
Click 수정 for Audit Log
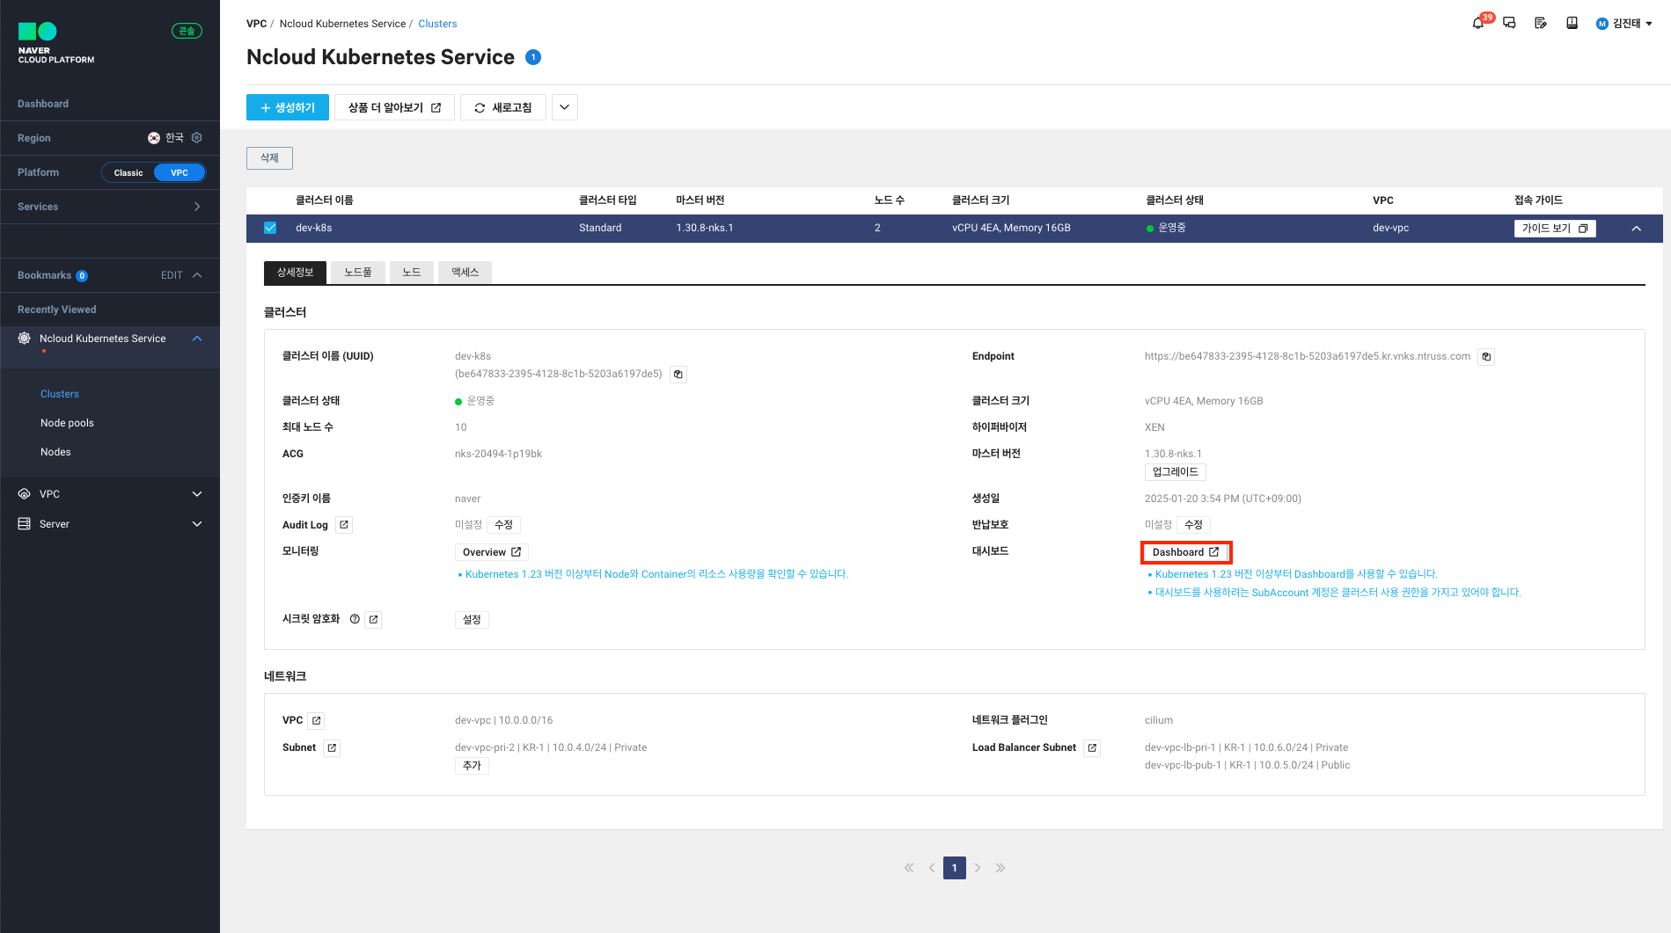(503, 525)
